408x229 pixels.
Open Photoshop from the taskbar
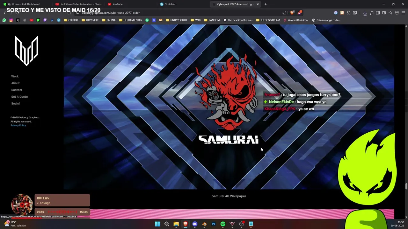[214, 224]
